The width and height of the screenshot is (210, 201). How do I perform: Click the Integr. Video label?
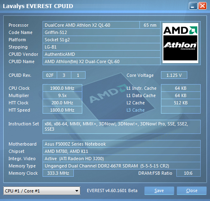22,159
